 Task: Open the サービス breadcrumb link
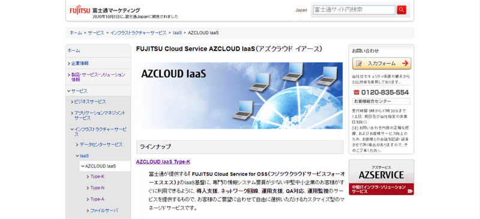96,33
